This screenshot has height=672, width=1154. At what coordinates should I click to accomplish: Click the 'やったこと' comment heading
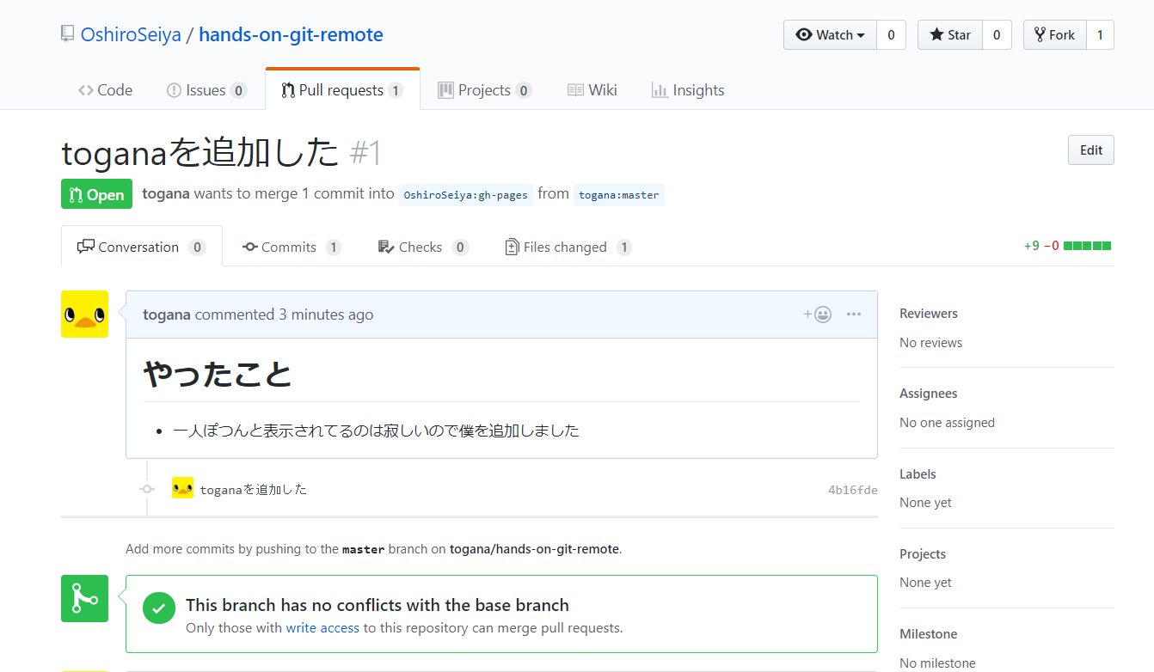coord(218,375)
